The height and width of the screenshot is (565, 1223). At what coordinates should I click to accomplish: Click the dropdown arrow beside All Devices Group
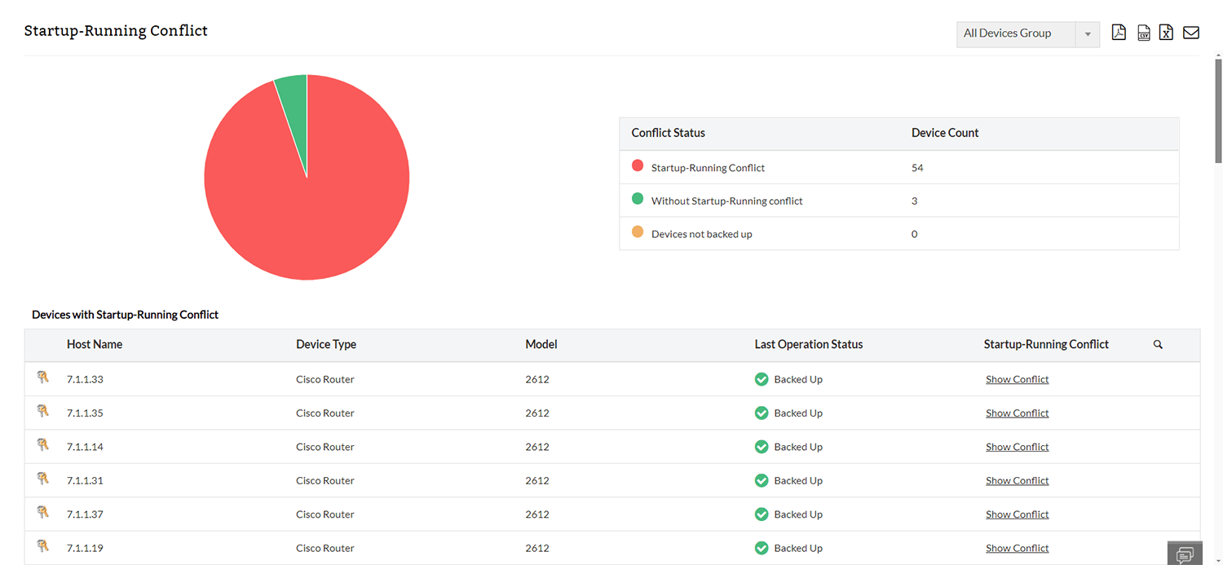click(x=1088, y=34)
